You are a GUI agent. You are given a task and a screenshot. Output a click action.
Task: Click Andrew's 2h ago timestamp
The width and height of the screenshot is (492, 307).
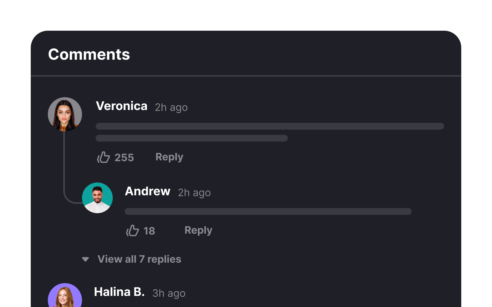[194, 193]
